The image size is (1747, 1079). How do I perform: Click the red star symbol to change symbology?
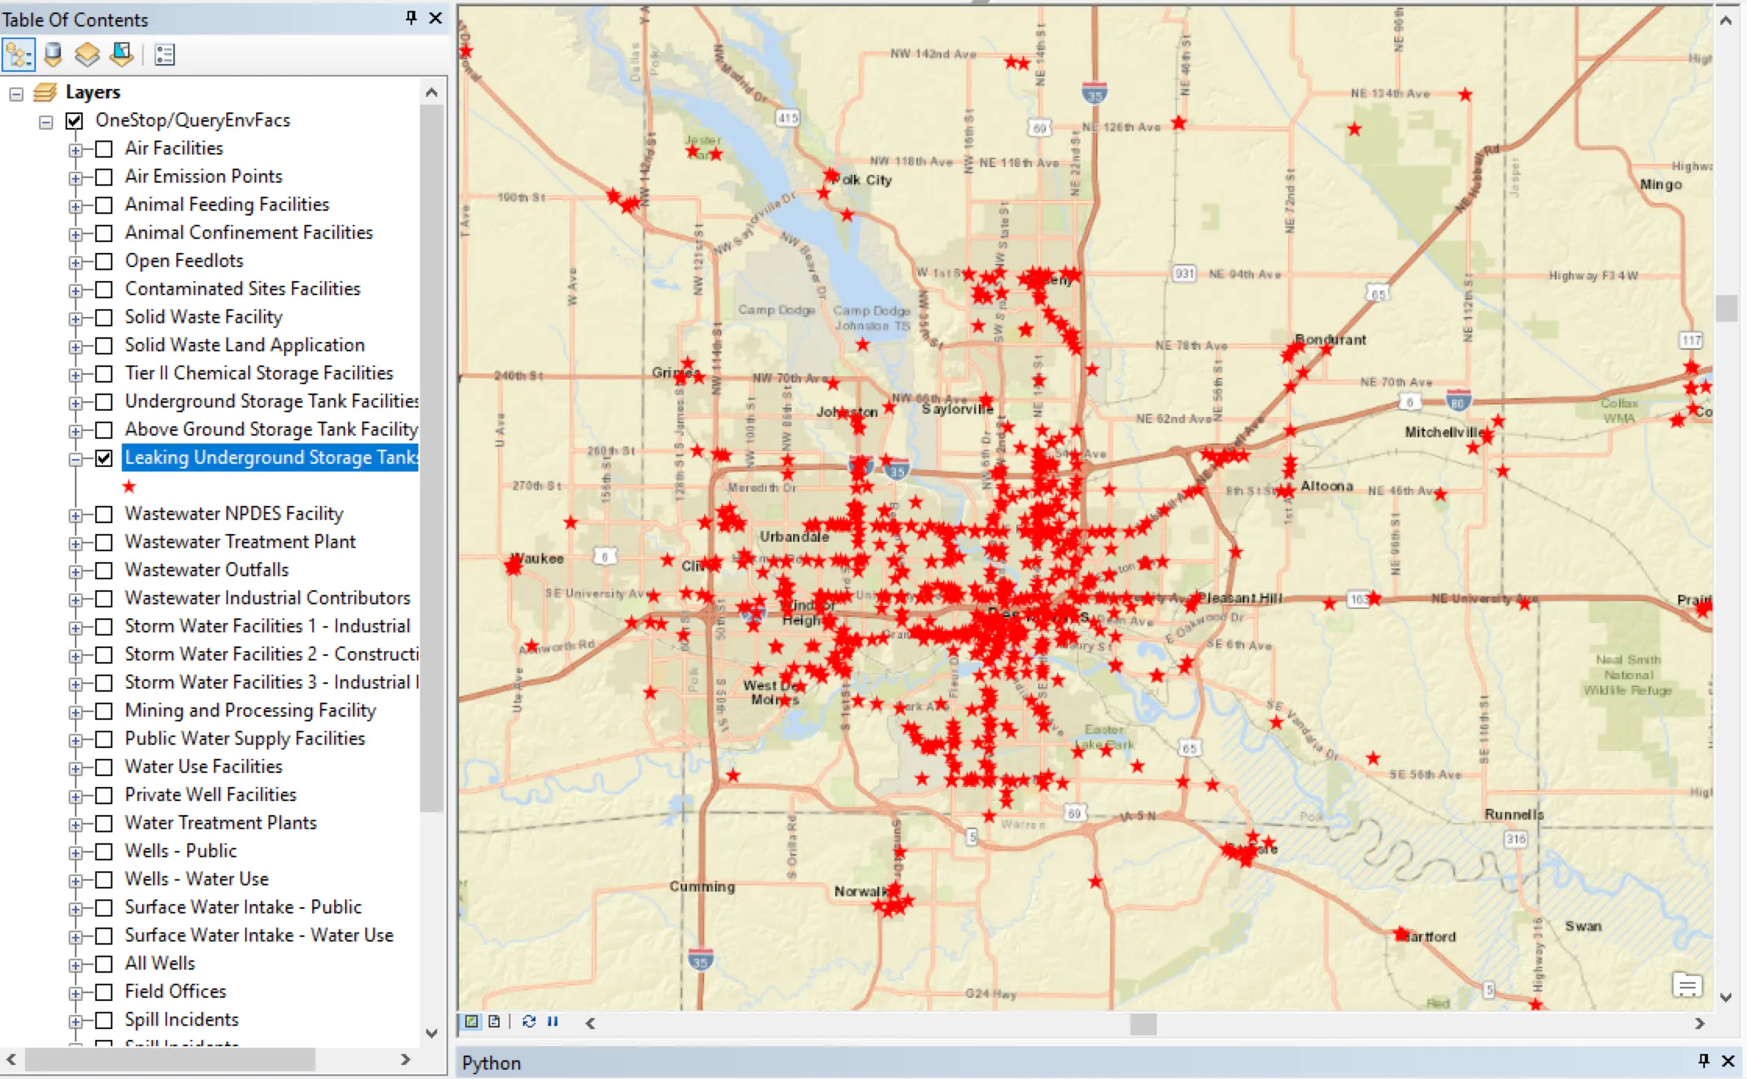pos(129,486)
